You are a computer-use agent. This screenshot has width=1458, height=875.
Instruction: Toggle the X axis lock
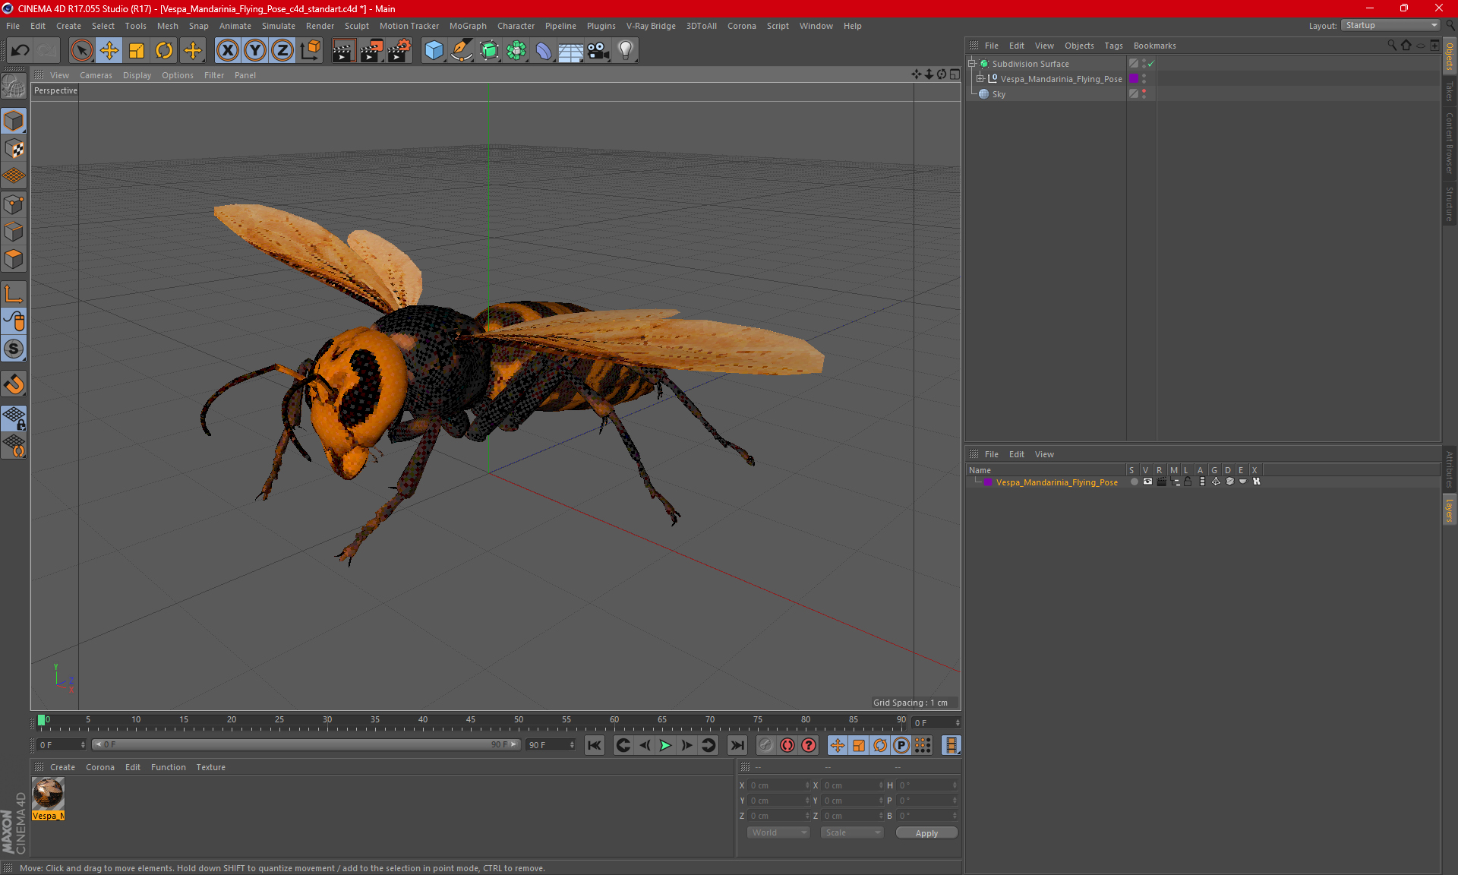pyautogui.click(x=227, y=50)
